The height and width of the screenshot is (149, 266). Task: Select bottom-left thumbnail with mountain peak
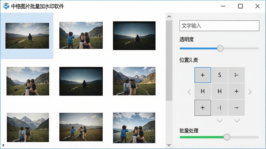[28, 127]
